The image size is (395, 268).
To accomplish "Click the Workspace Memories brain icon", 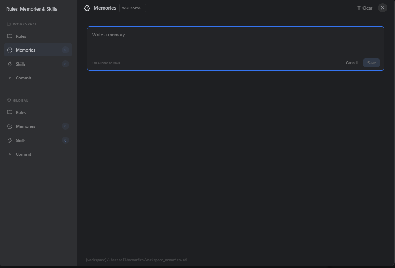I will (10, 50).
